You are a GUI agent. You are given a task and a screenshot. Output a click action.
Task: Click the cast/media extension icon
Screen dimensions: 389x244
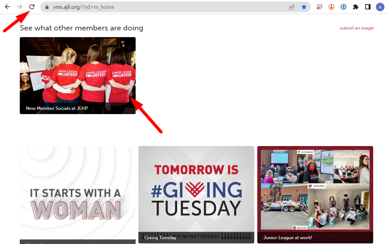319,7
